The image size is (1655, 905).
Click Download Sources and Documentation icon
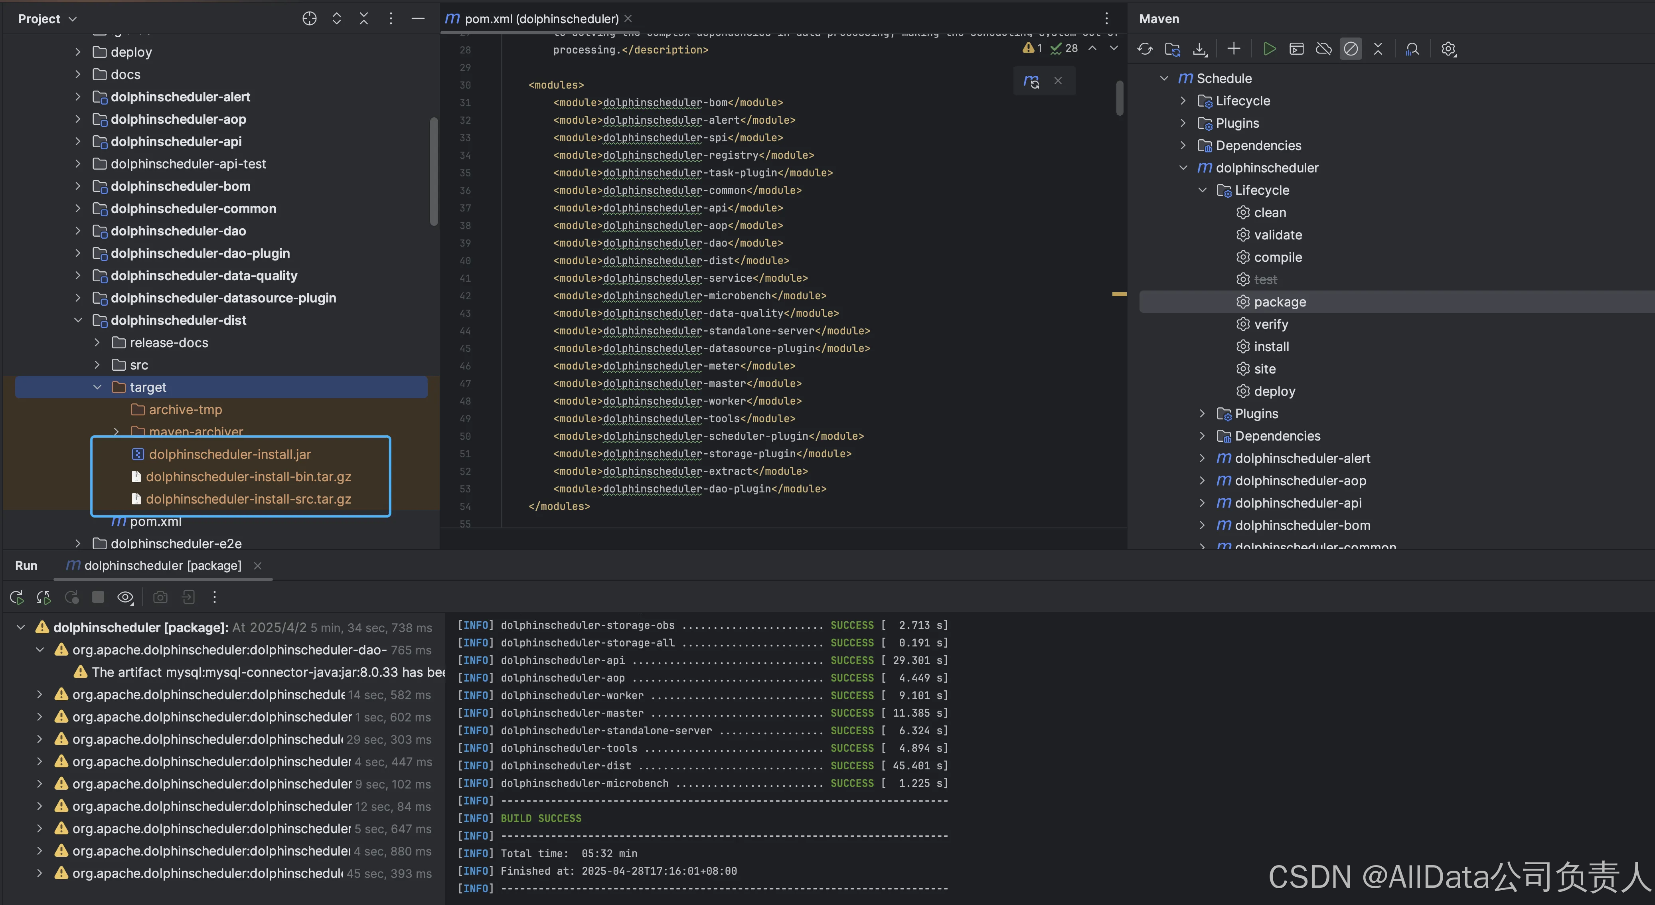point(1199,49)
